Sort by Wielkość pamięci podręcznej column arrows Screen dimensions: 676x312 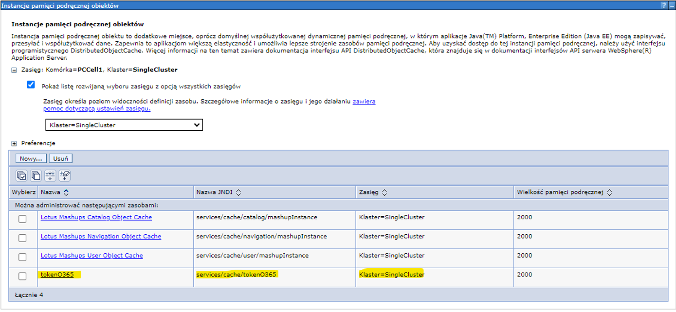[609, 192]
